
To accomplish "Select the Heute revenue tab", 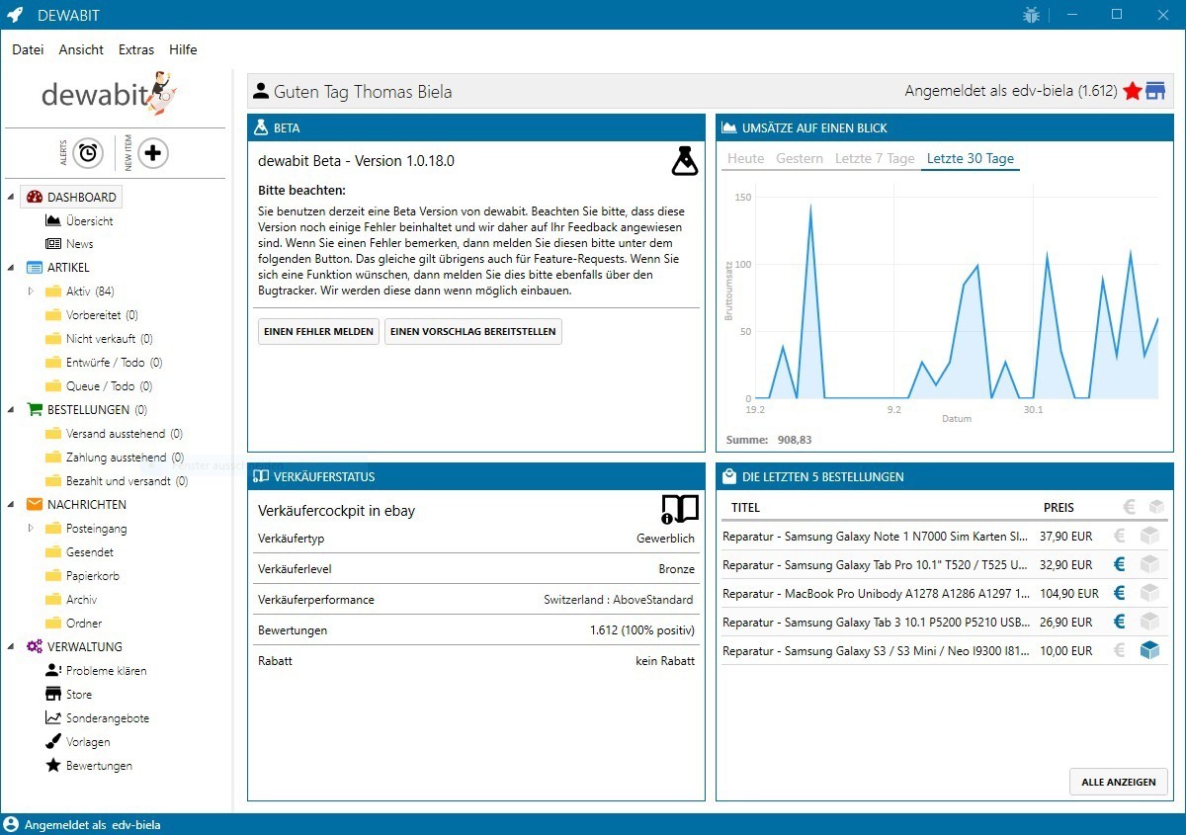I will click(745, 159).
